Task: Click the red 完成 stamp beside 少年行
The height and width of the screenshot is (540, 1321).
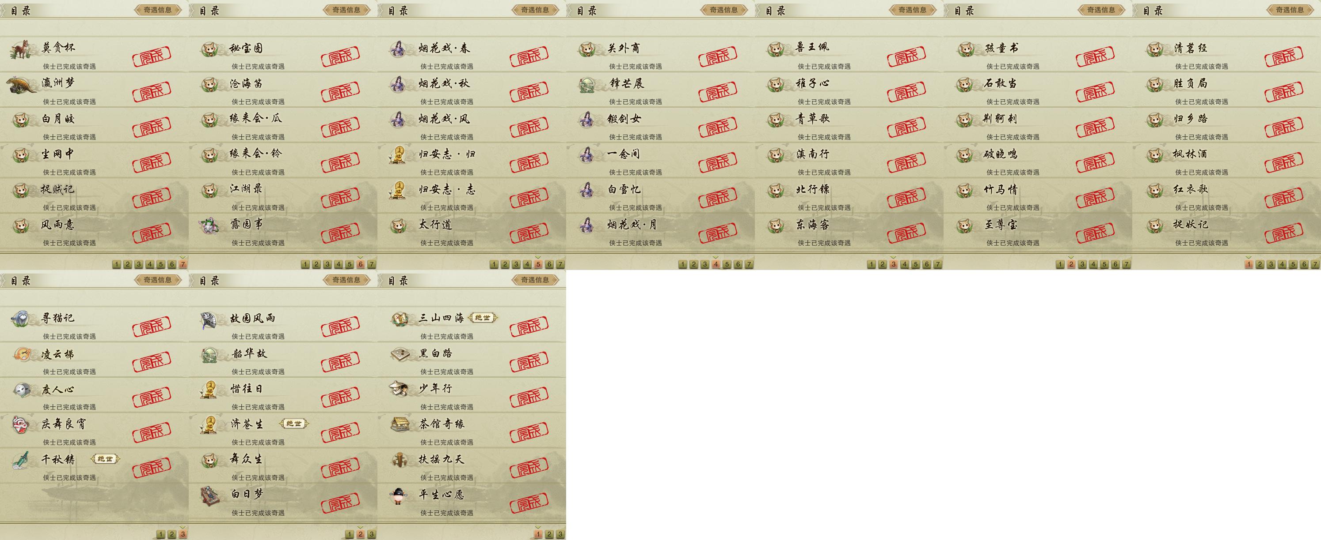Action: [x=529, y=397]
